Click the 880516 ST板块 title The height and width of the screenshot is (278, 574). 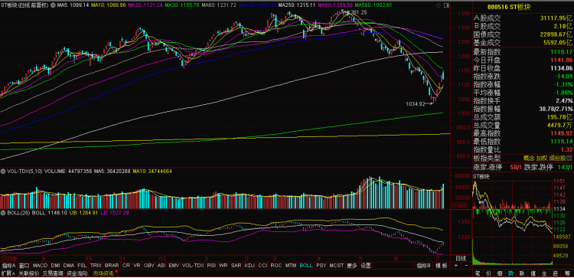508,8
